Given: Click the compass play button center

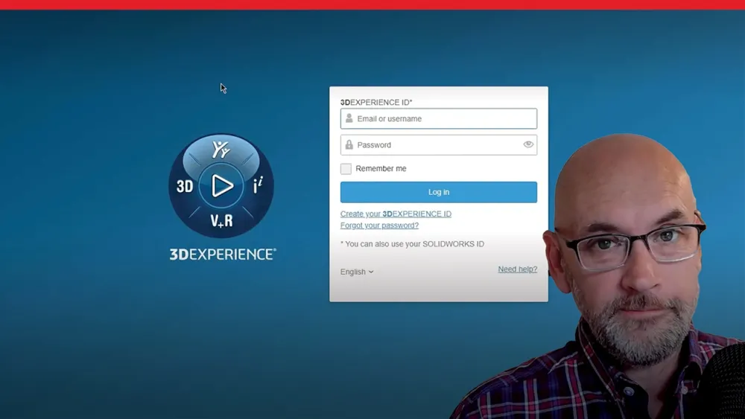Looking at the screenshot, I should (221, 185).
